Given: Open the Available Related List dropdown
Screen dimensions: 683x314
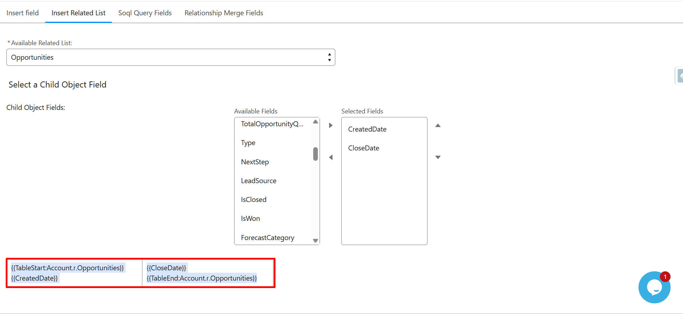Looking at the screenshot, I should pyautogui.click(x=170, y=57).
